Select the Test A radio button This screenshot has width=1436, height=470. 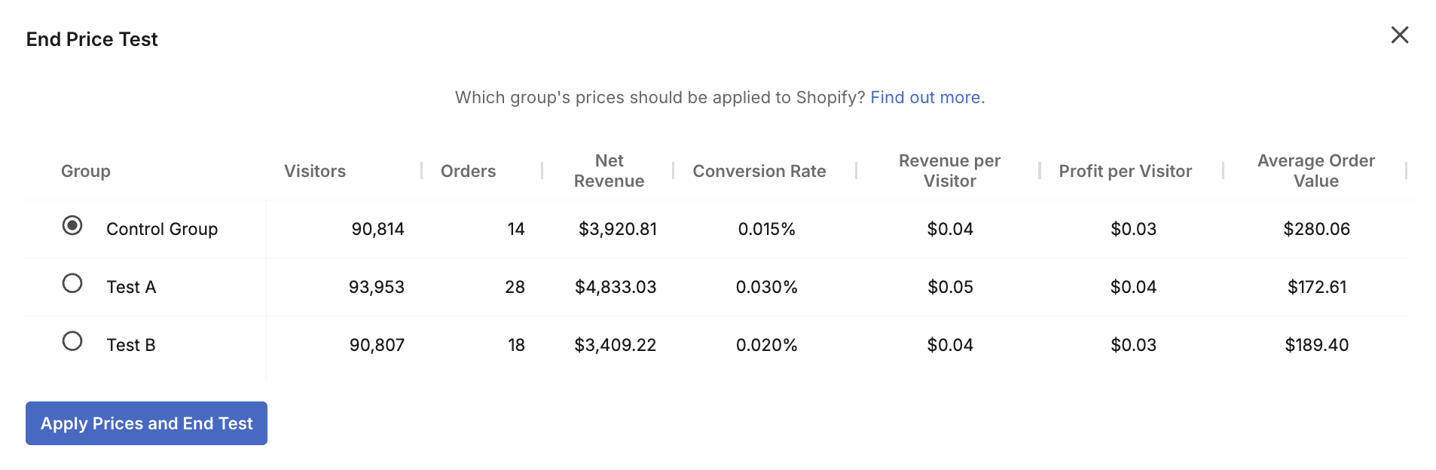(x=72, y=284)
